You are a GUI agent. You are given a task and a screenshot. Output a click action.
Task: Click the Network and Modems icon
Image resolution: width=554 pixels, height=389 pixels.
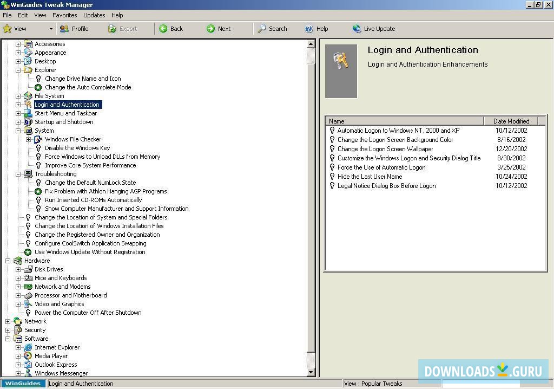pyautogui.click(x=28, y=287)
